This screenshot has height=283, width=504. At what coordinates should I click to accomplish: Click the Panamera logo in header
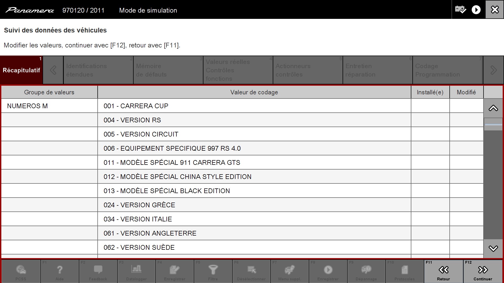(30, 10)
